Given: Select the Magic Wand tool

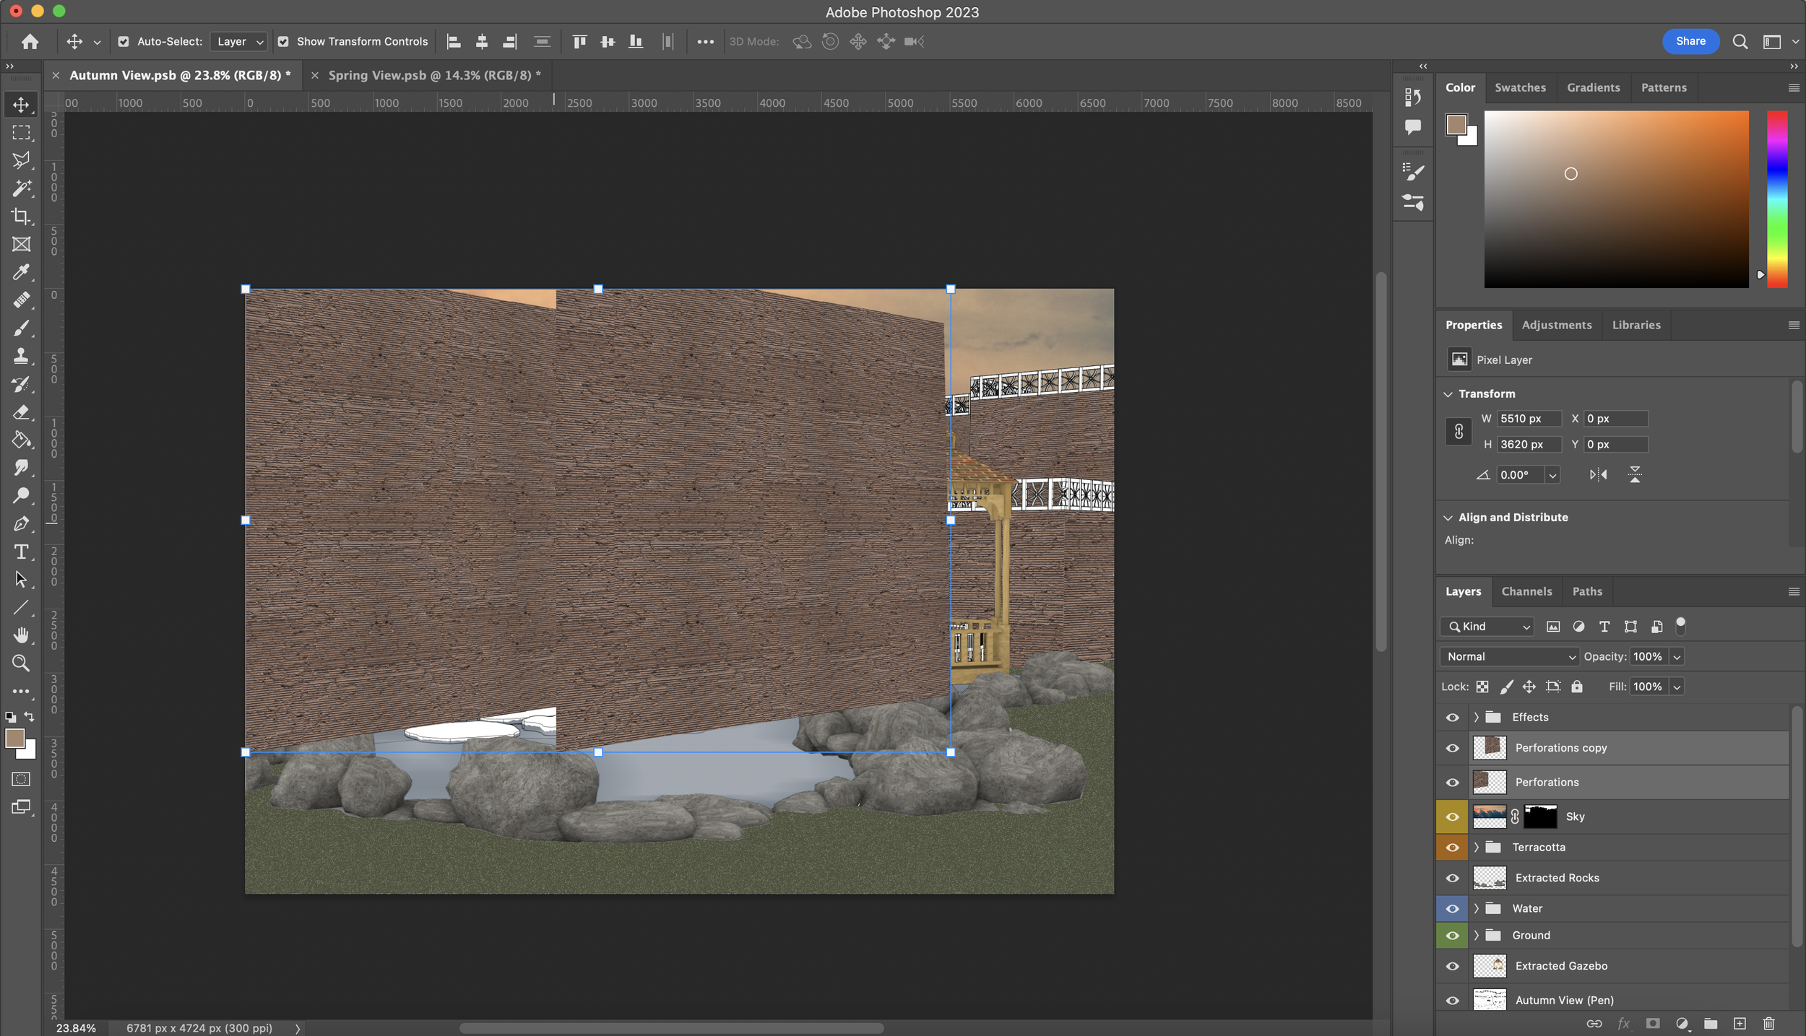Looking at the screenshot, I should click(x=21, y=188).
